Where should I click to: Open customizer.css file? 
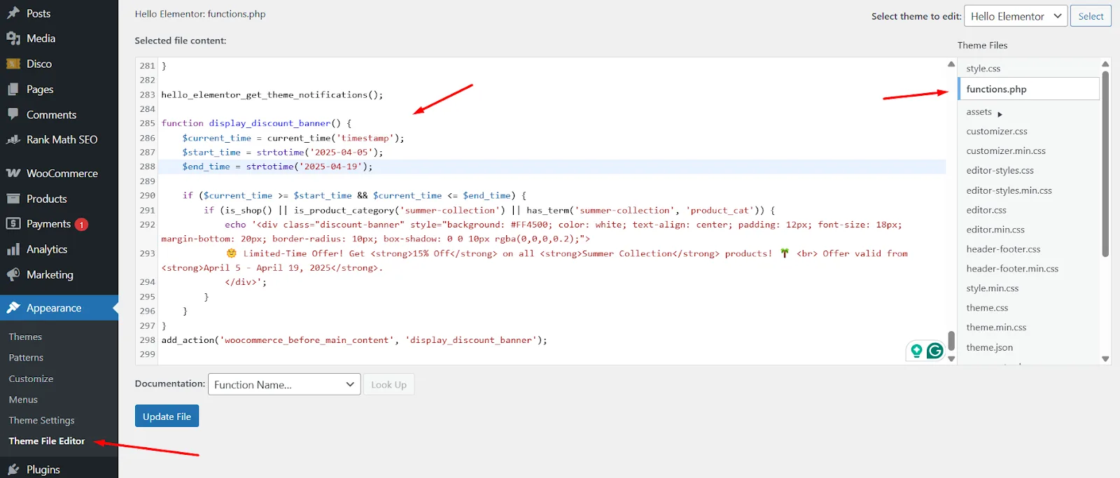point(997,132)
